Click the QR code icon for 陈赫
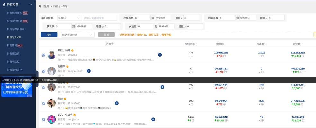The width and height of the screenshot is (316, 128). (43, 104)
